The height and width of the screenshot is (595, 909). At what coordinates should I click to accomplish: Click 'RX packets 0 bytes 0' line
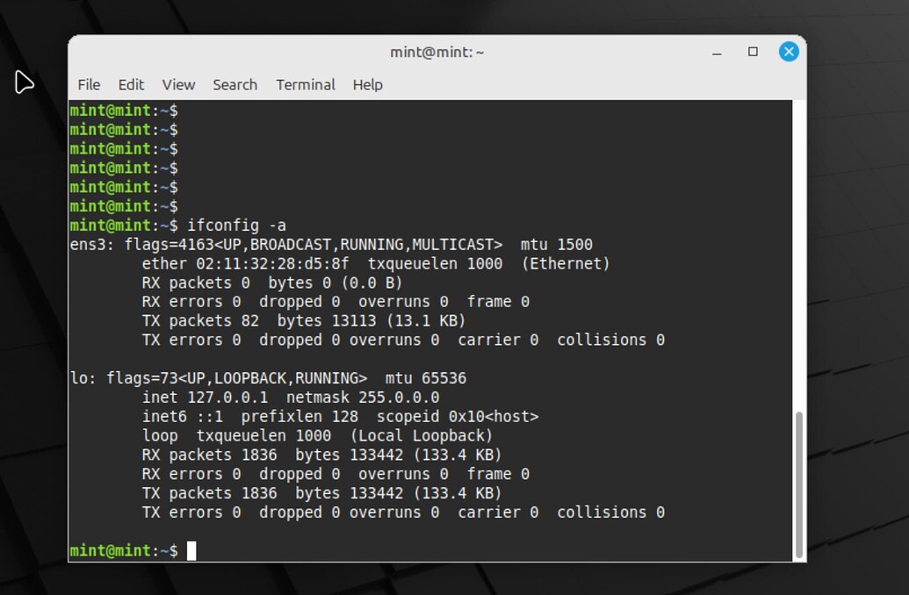(x=272, y=283)
